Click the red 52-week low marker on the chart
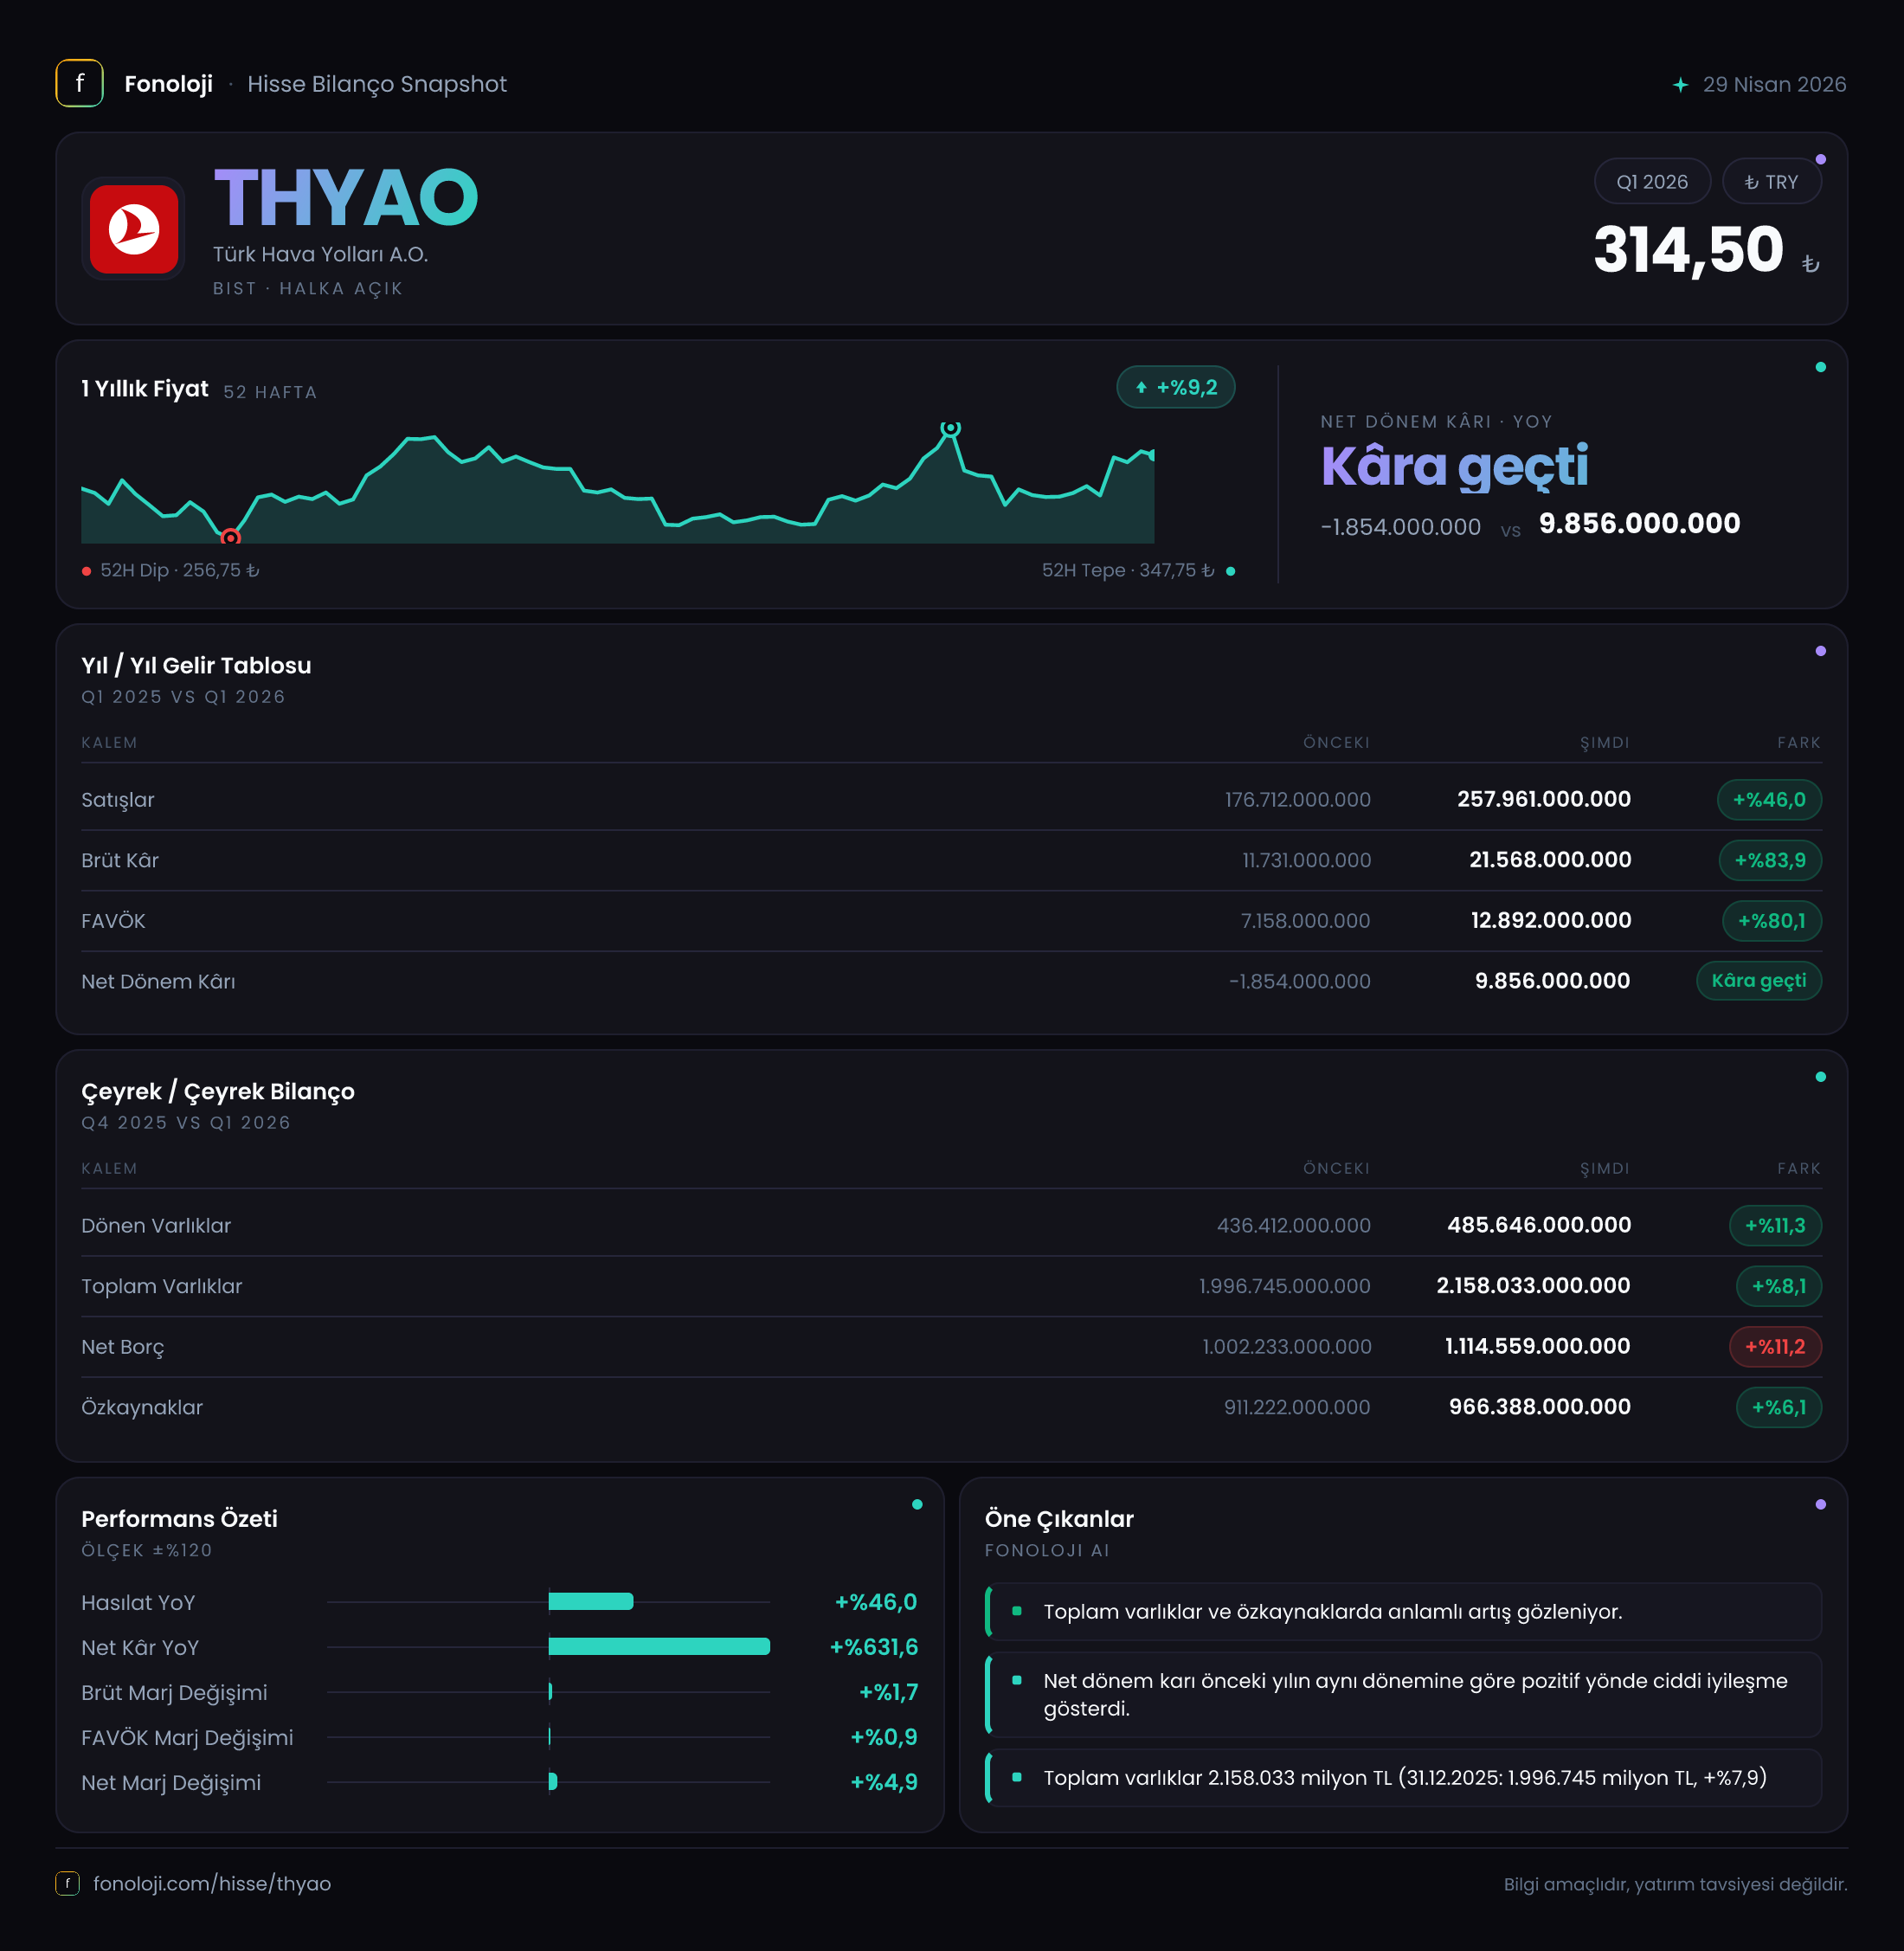This screenshot has height=1951, width=1904. coord(231,538)
